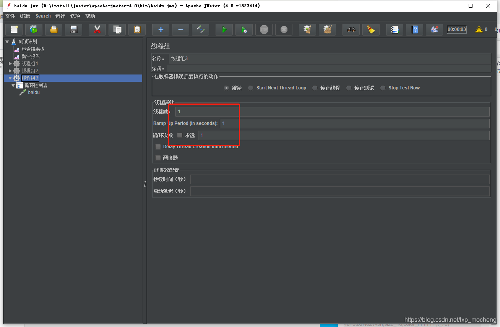Select 聚合报告 in the tree
The image size is (500, 327).
click(x=31, y=56)
